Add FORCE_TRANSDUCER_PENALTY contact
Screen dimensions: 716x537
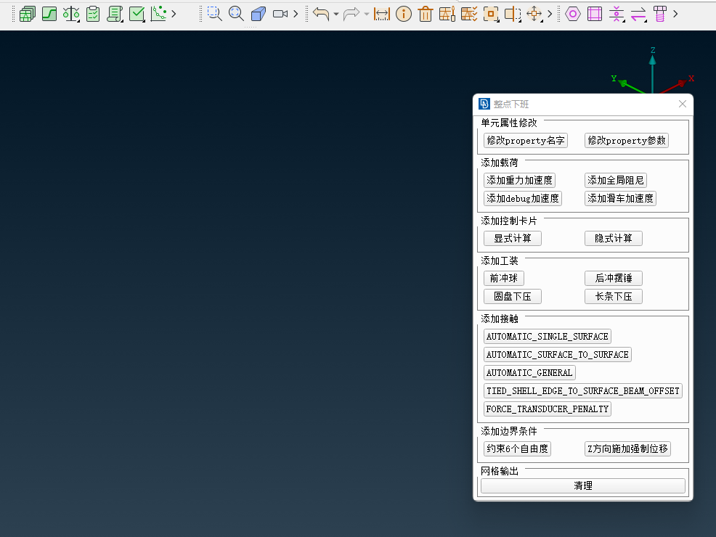(547, 409)
